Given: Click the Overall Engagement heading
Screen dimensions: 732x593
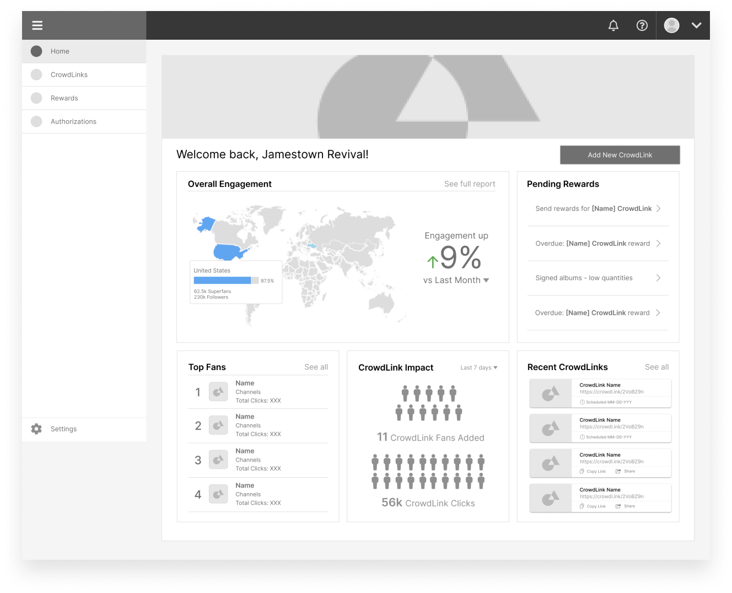Looking at the screenshot, I should (x=230, y=184).
